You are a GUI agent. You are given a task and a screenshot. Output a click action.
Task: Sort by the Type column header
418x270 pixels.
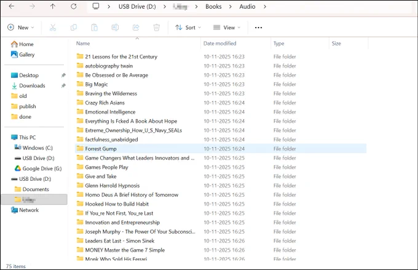[279, 43]
